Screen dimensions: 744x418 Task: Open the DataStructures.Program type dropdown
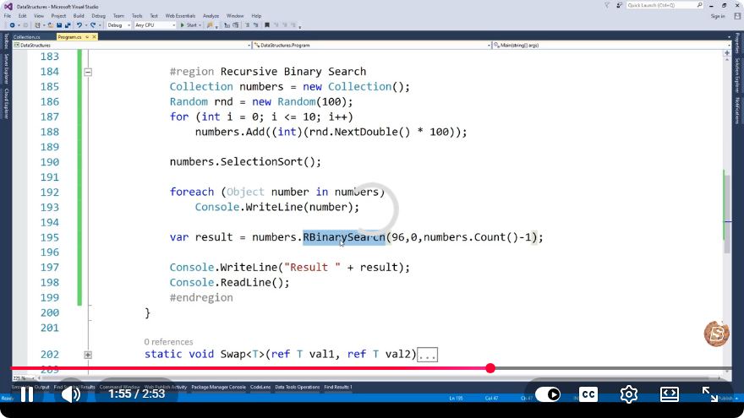[x=371, y=45]
